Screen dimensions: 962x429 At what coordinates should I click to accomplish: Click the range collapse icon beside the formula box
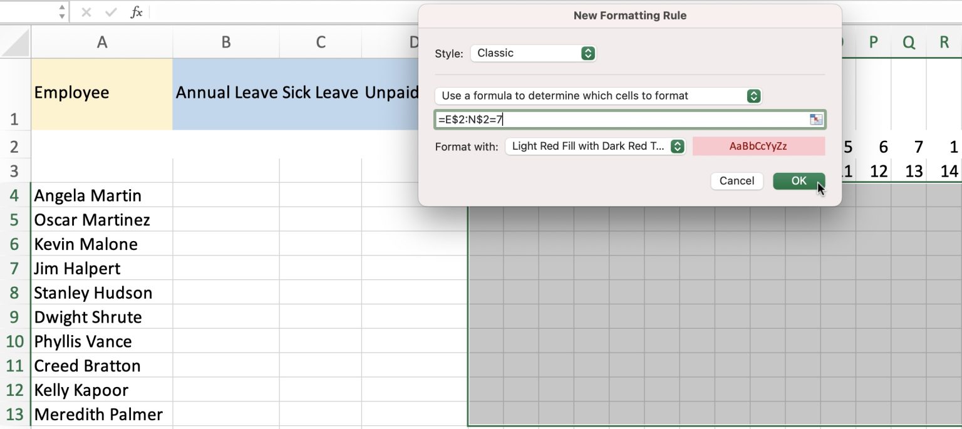pyautogui.click(x=816, y=119)
